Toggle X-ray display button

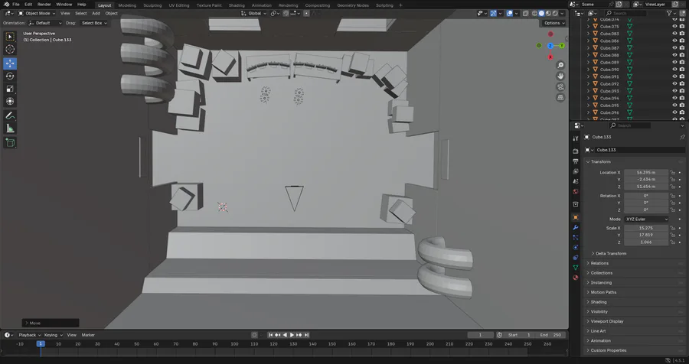525,14
